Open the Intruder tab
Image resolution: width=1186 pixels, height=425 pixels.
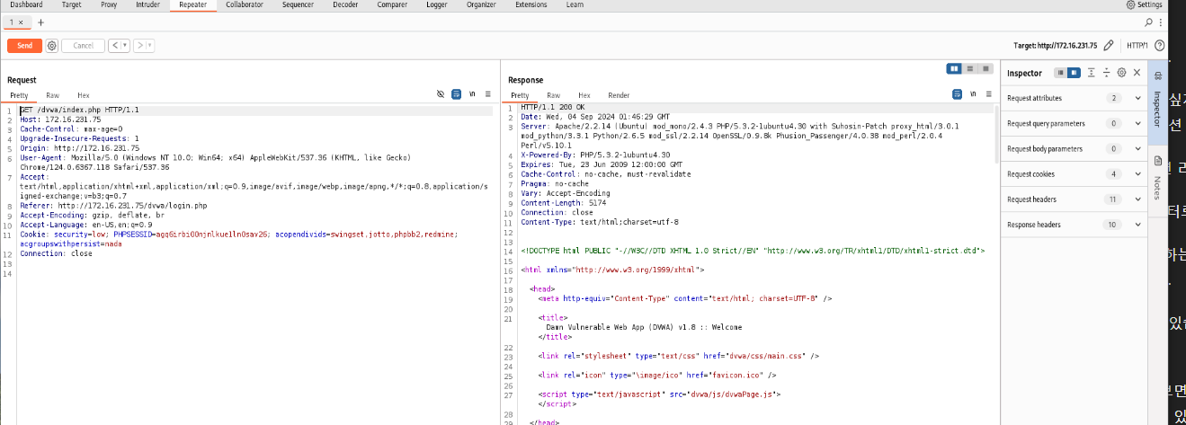147,4
